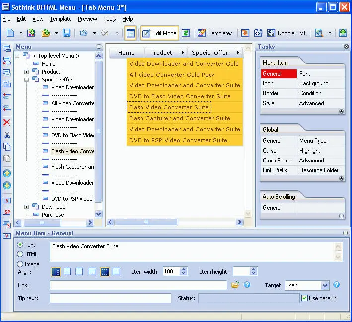Click the refresh preview icon beside Edit Mode
This screenshot has width=352, height=322.
coord(186,33)
